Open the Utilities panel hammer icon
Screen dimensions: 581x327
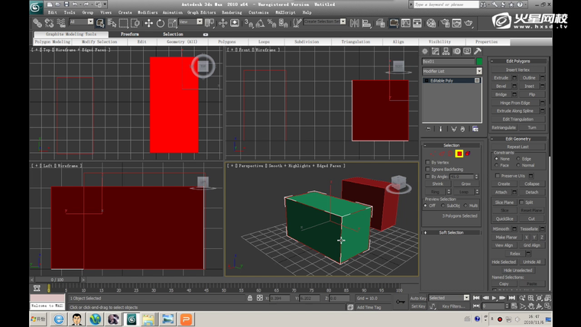point(478,52)
